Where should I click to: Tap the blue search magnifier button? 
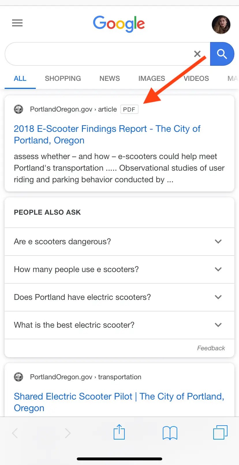222,54
